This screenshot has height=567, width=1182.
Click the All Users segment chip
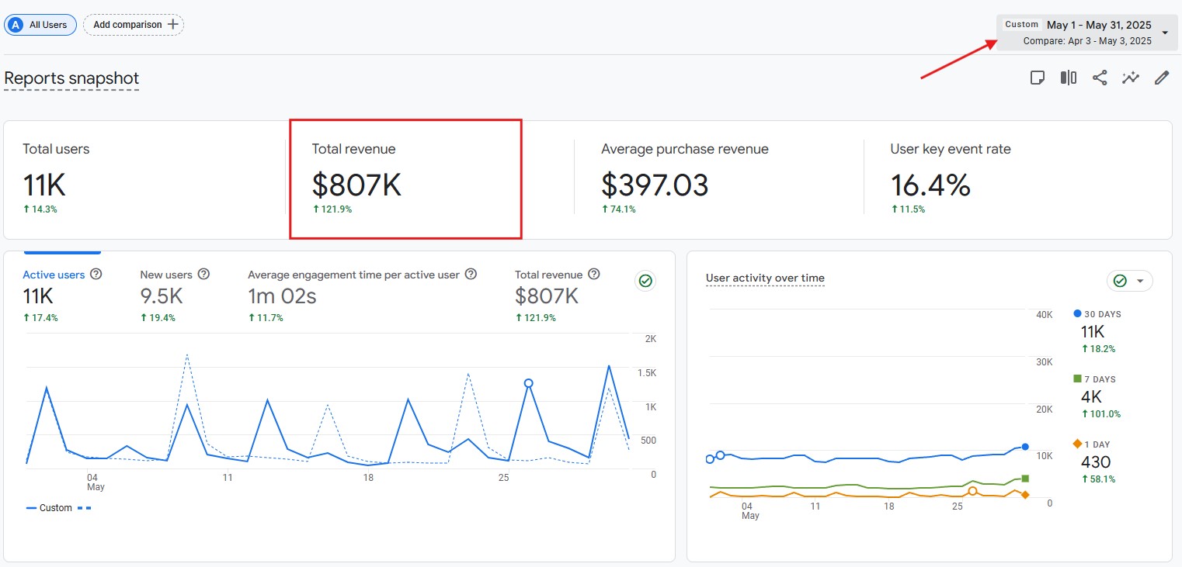[40, 25]
